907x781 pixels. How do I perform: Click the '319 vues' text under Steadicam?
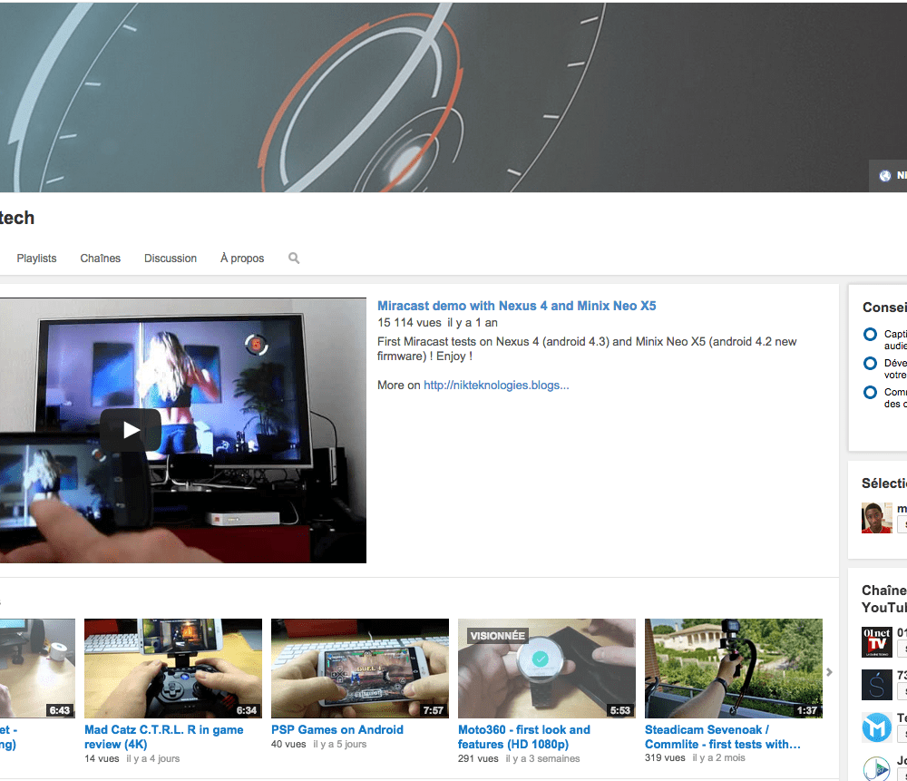[665, 757]
